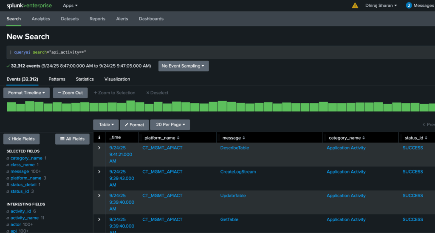Click the UpdateTable message cell
This screenshot has width=435, height=233.
[233, 196]
